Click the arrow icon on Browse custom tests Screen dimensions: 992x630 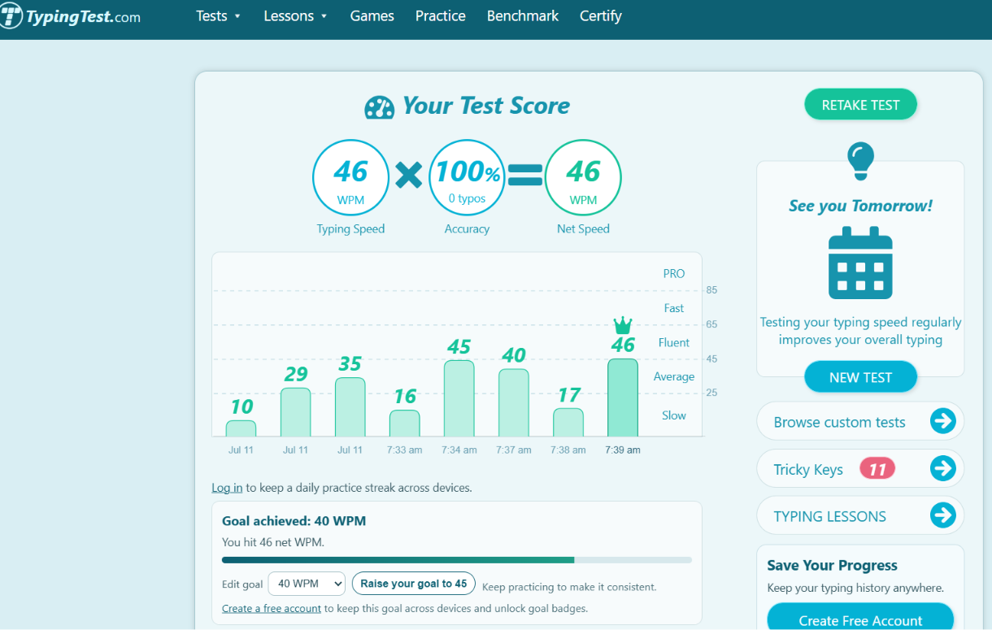click(x=942, y=421)
